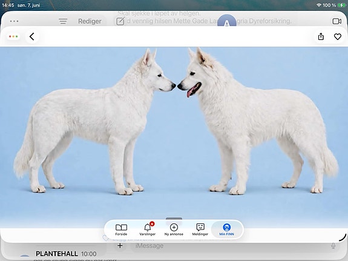
Task: Open Varslinger notifications bell
Action: coord(147,230)
